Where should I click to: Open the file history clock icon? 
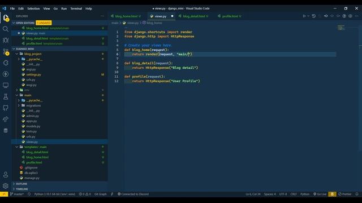coord(313,16)
